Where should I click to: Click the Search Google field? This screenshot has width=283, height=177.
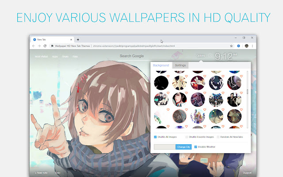pos(142,56)
